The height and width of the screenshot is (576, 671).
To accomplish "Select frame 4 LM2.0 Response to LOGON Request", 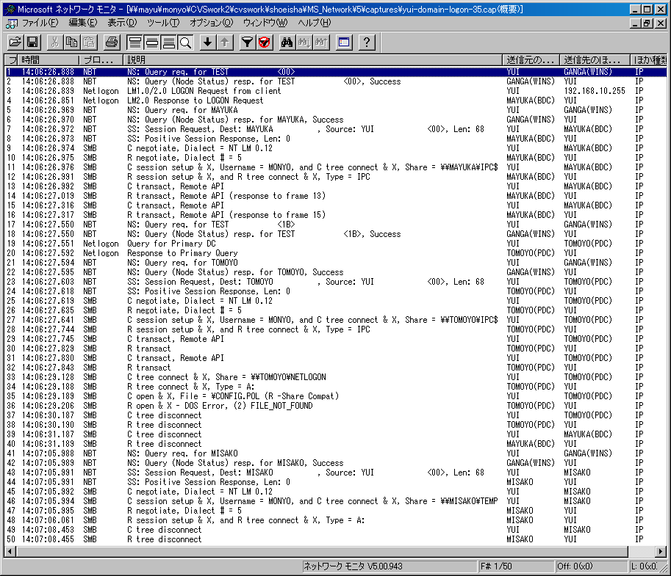I will click(x=335, y=101).
